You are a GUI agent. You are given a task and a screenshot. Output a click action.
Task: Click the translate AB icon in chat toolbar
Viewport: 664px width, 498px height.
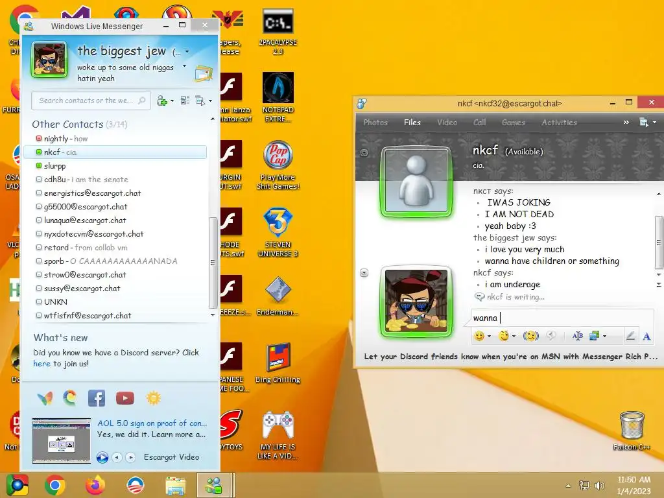click(x=578, y=336)
